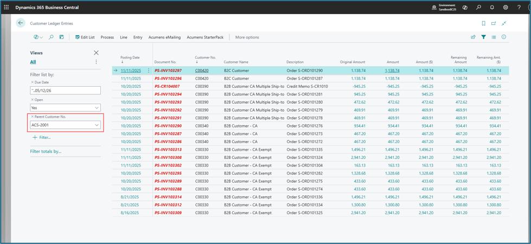531x244 pixels.
Task: Open document PS-INV103308
Action: [168, 157]
